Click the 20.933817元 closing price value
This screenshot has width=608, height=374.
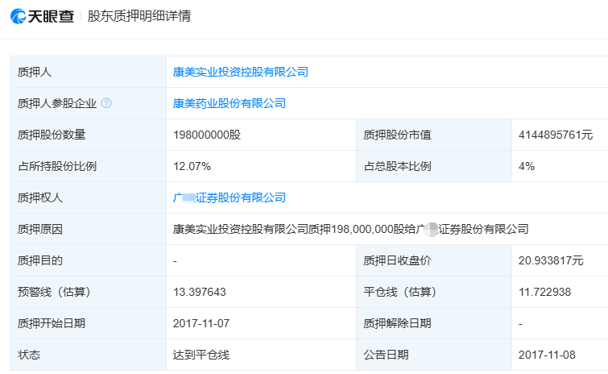551,260
